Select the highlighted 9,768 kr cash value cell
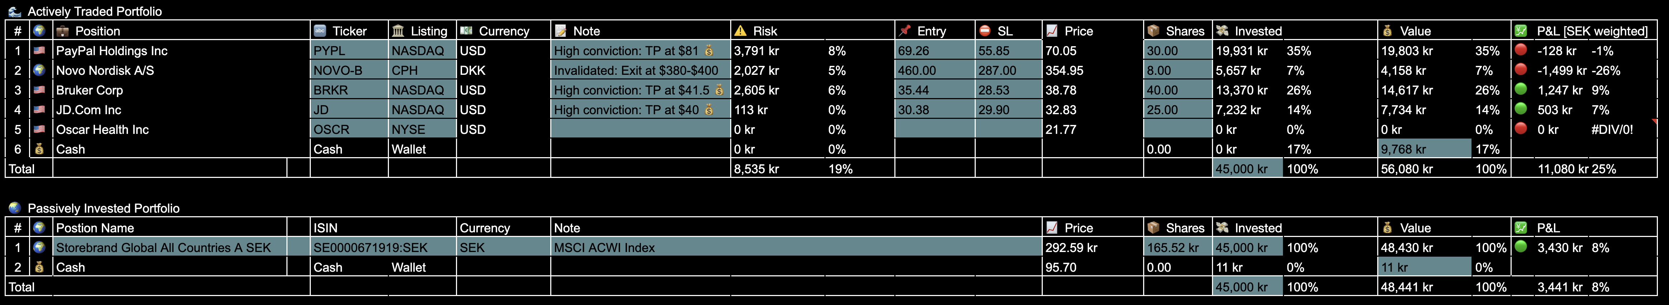1669x305 pixels. [1424, 149]
